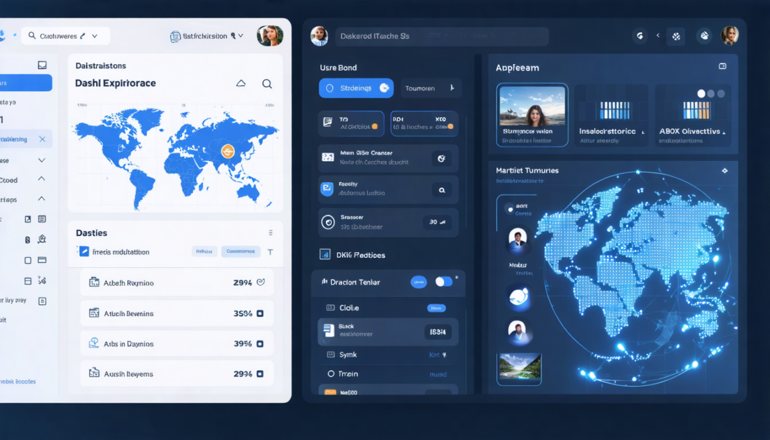Expand the 'ABOX Oivacttivs' card dropdown arrow

point(724,132)
